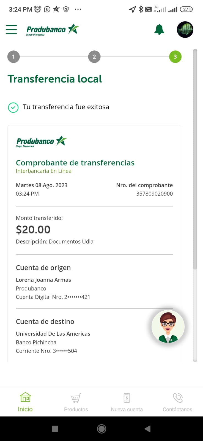
Task: Switch to the Inicio tab
Action: (25, 402)
